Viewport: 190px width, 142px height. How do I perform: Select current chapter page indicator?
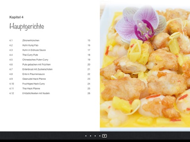pos(104,136)
